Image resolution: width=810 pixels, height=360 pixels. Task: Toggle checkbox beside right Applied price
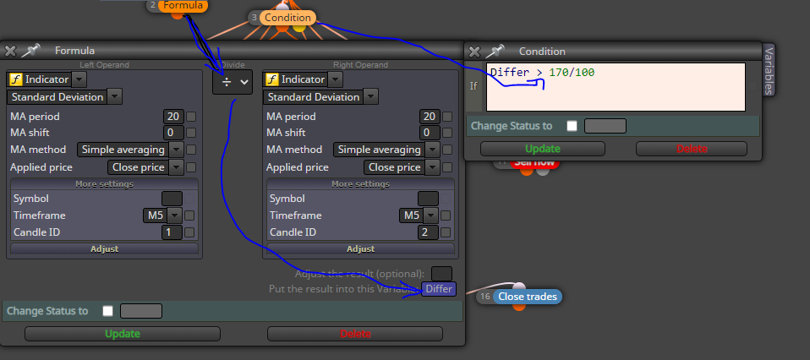click(447, 167)
